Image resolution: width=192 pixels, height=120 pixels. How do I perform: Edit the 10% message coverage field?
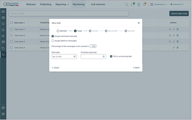coord(93,46)
